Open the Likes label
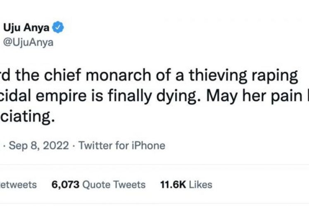This screenshot has width=309, height=206. (x=201, y=184)
